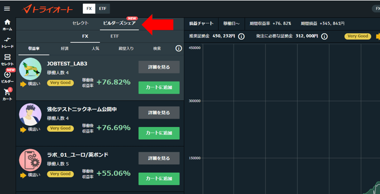Image resolution: width=380 pixels, height=194 pixels.
Task: Add ラボ_01_ユーロ/英ポンド to cart
Action: pos(159,179)
